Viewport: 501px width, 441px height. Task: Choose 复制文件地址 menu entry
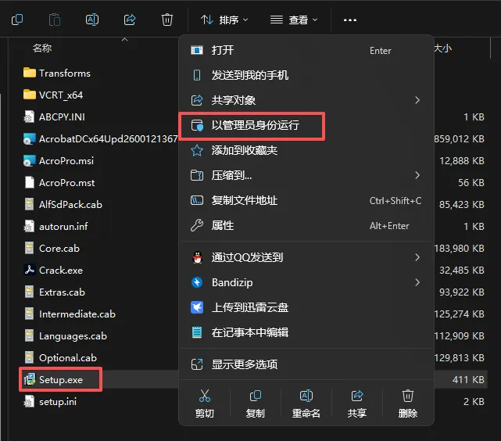click(x=306, y=200)
